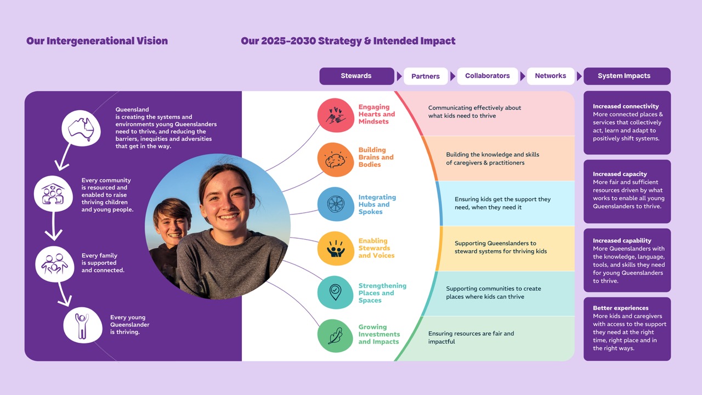Open the Networks tab
702x395 pixels.
551,76
